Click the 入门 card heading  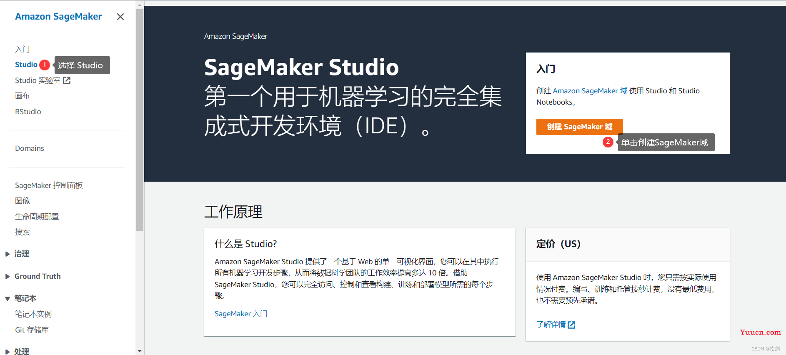coord(546,69)
